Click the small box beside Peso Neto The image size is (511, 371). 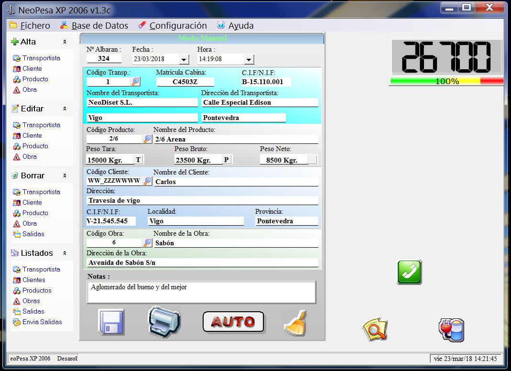pos(312,160)
